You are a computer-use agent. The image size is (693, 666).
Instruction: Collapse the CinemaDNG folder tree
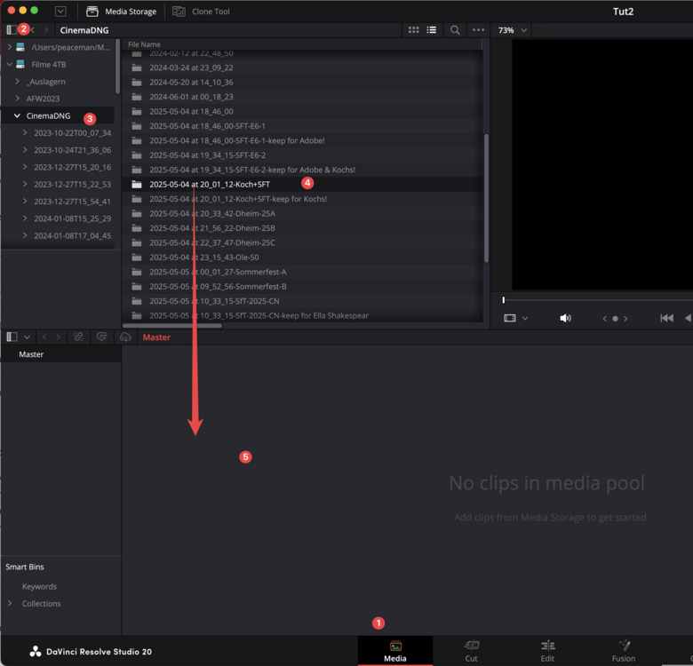(17, 115)
